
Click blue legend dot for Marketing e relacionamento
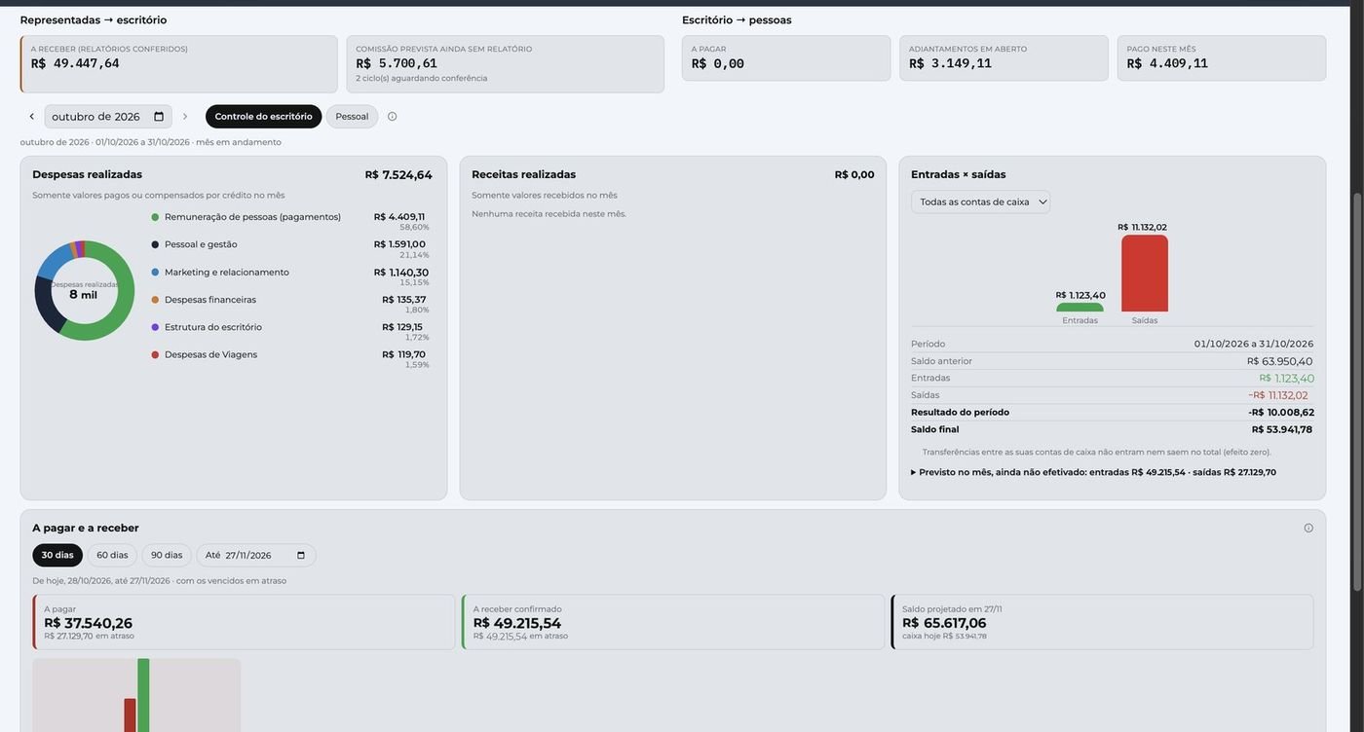point(155,273)
